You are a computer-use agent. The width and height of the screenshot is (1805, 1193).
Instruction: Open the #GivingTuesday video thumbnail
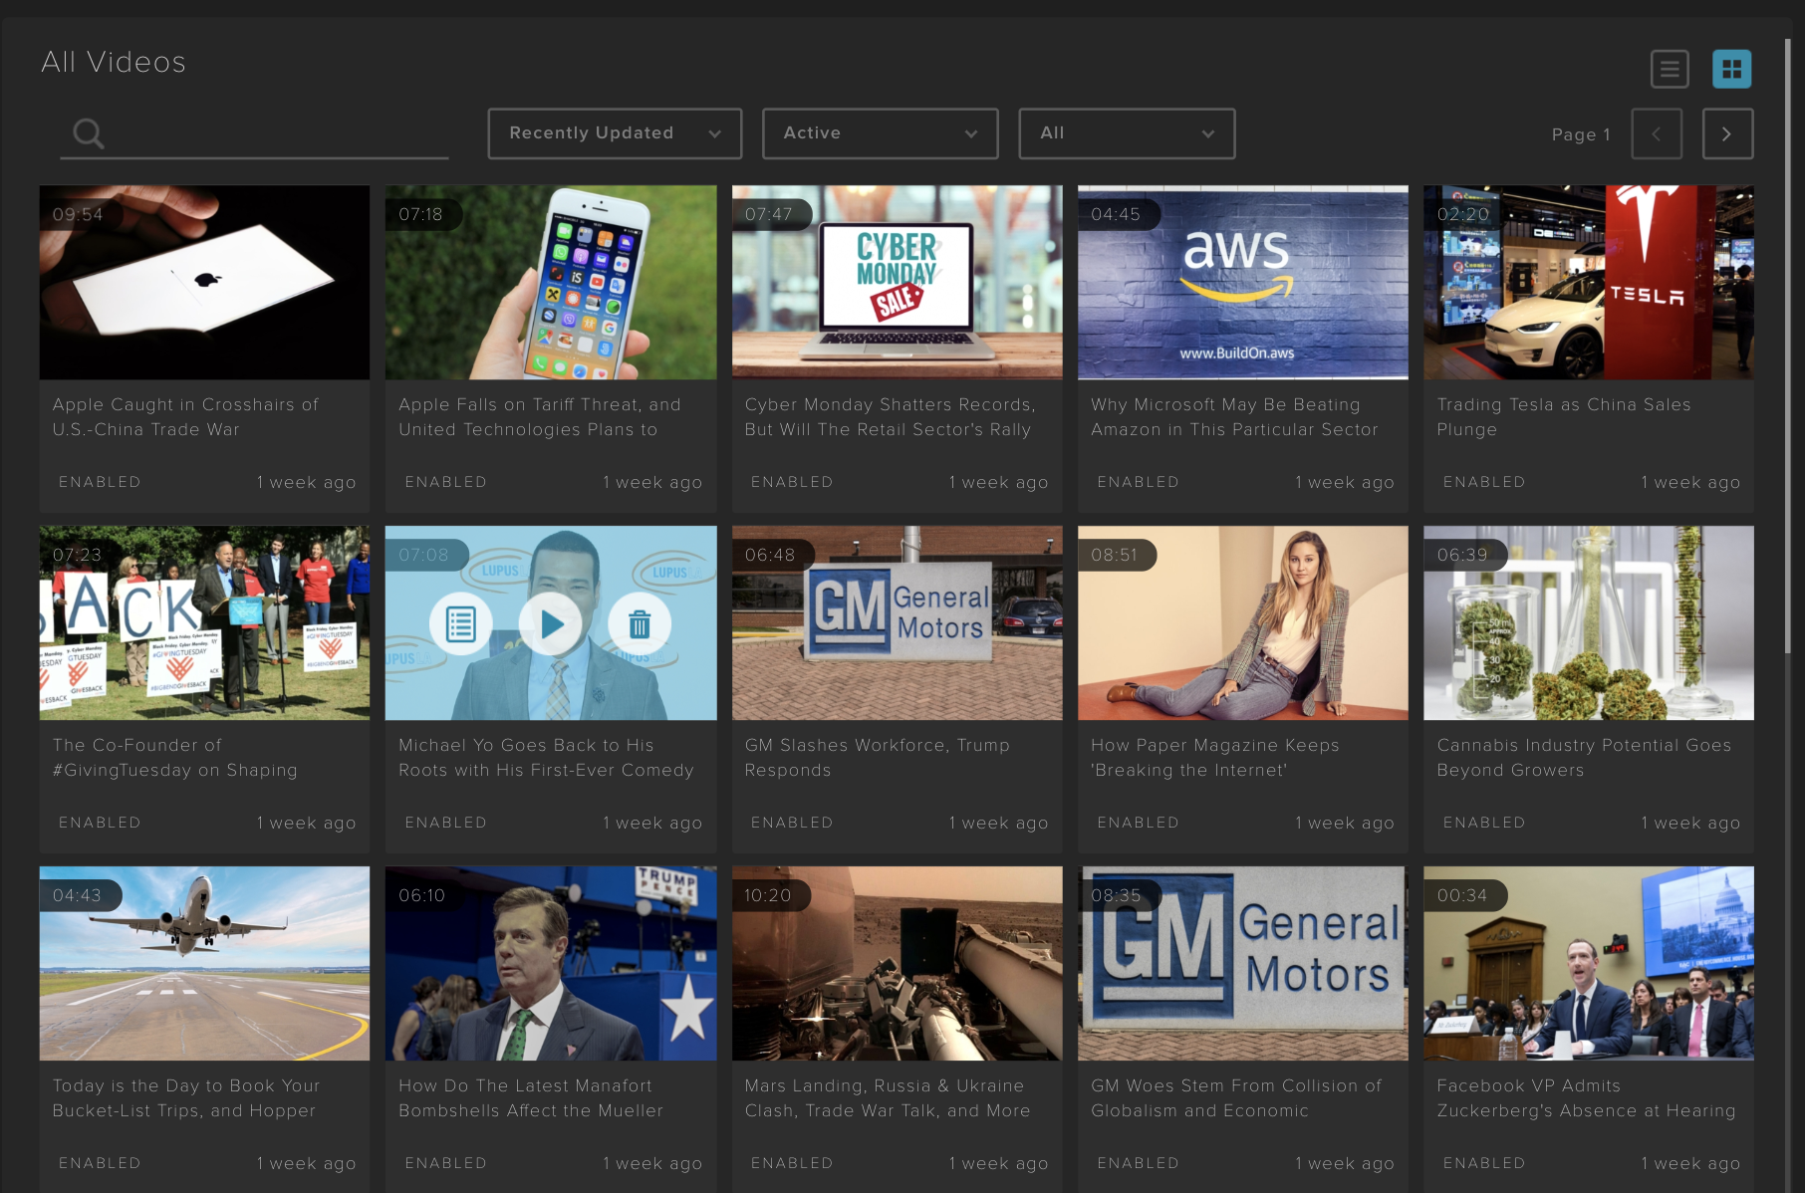click(x=204, y=623)
